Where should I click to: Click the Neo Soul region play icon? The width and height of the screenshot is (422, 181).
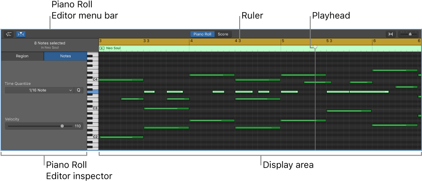click(x=102, y=48)
